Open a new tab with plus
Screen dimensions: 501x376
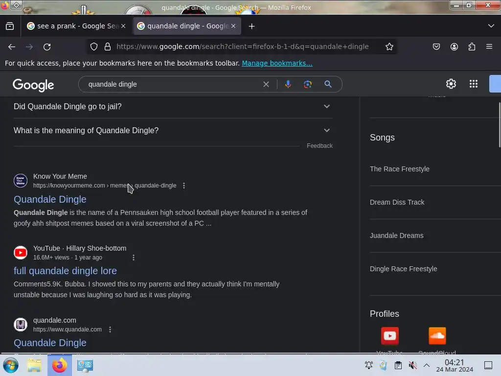point(252,26)
